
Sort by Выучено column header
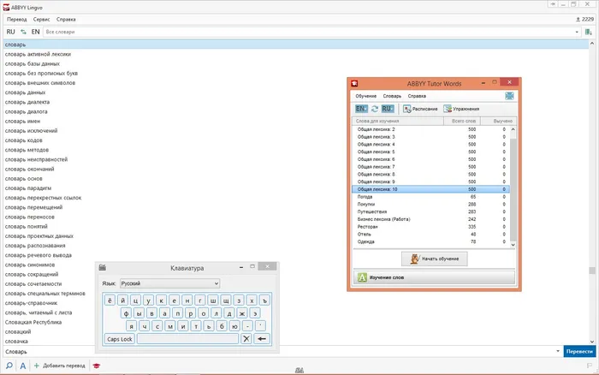[x=499, y=122]
